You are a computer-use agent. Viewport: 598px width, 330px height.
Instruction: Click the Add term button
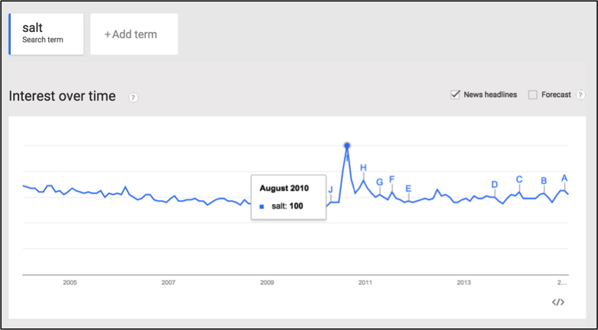pyautogui.click(x=135, y=34)
